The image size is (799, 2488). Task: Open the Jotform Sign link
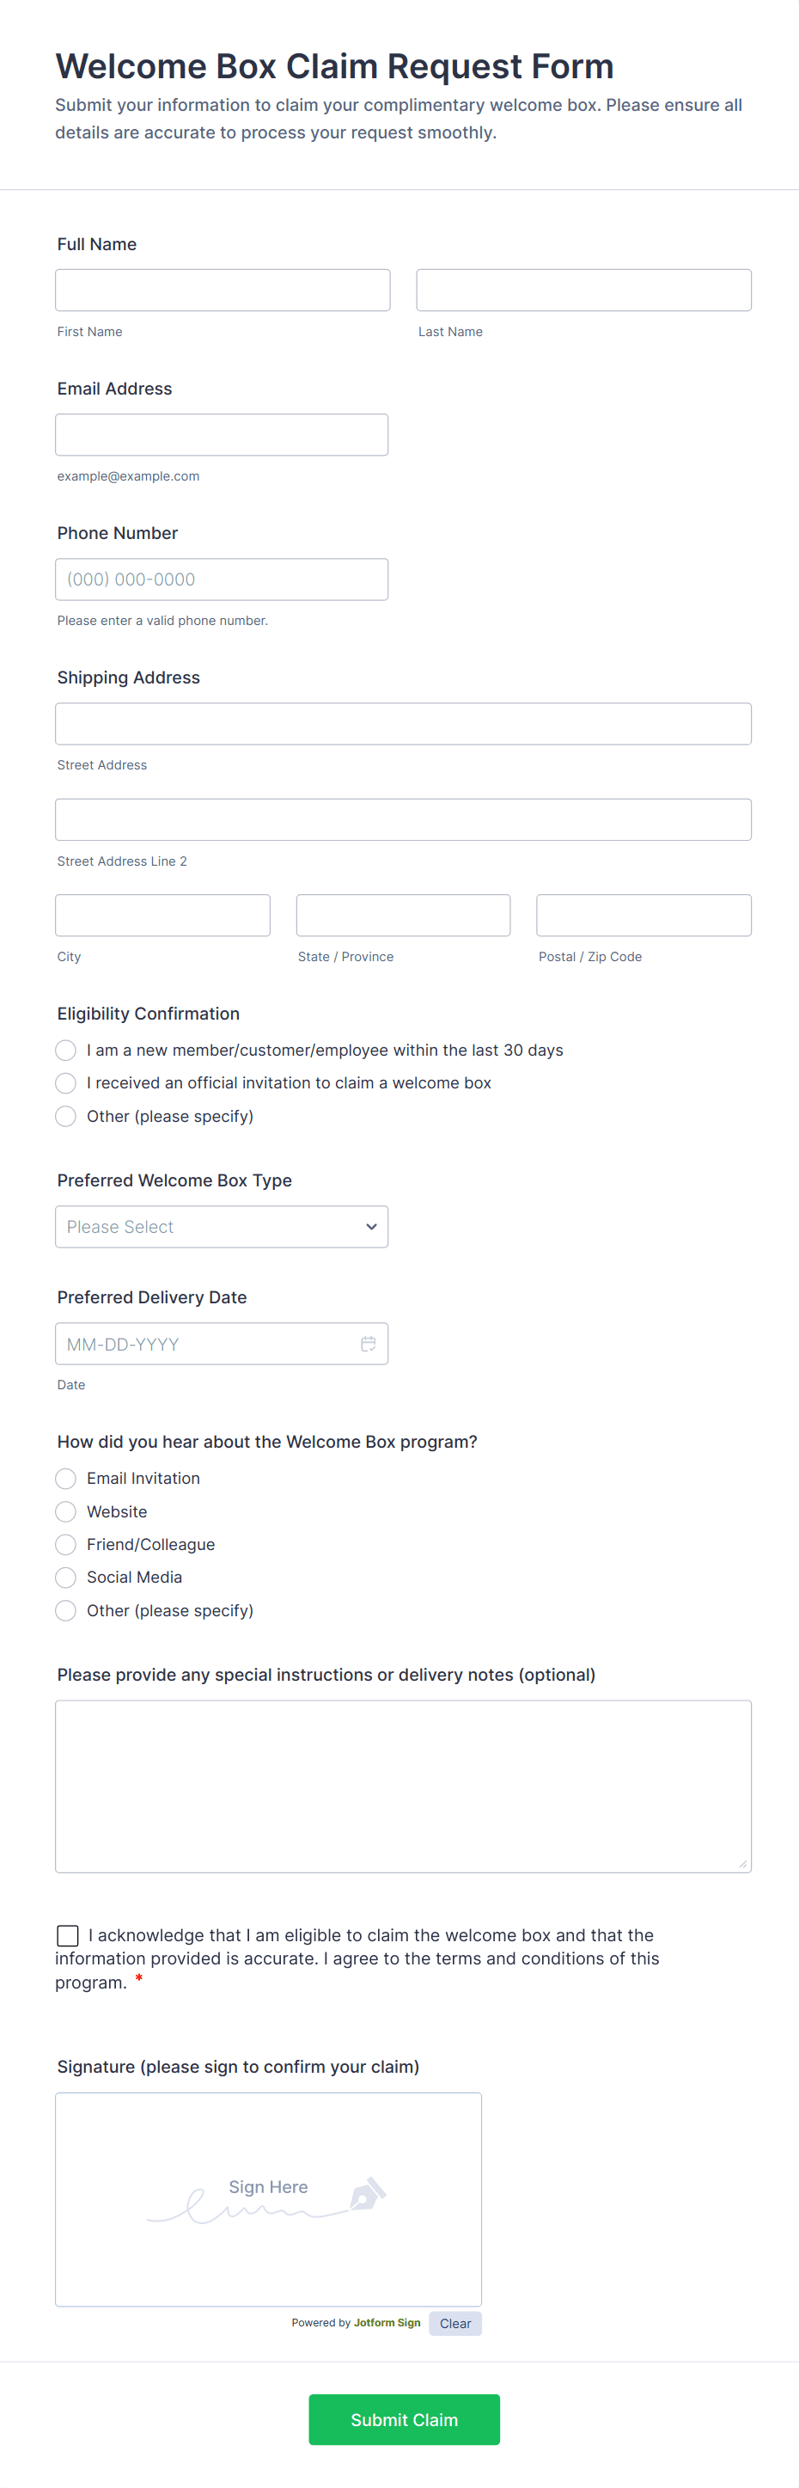(387, 2323)
